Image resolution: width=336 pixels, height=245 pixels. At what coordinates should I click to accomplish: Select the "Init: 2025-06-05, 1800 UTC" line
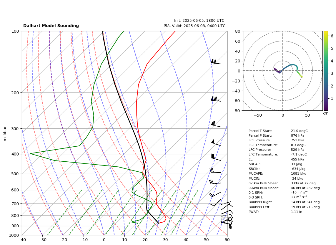(x=199, y=21)
